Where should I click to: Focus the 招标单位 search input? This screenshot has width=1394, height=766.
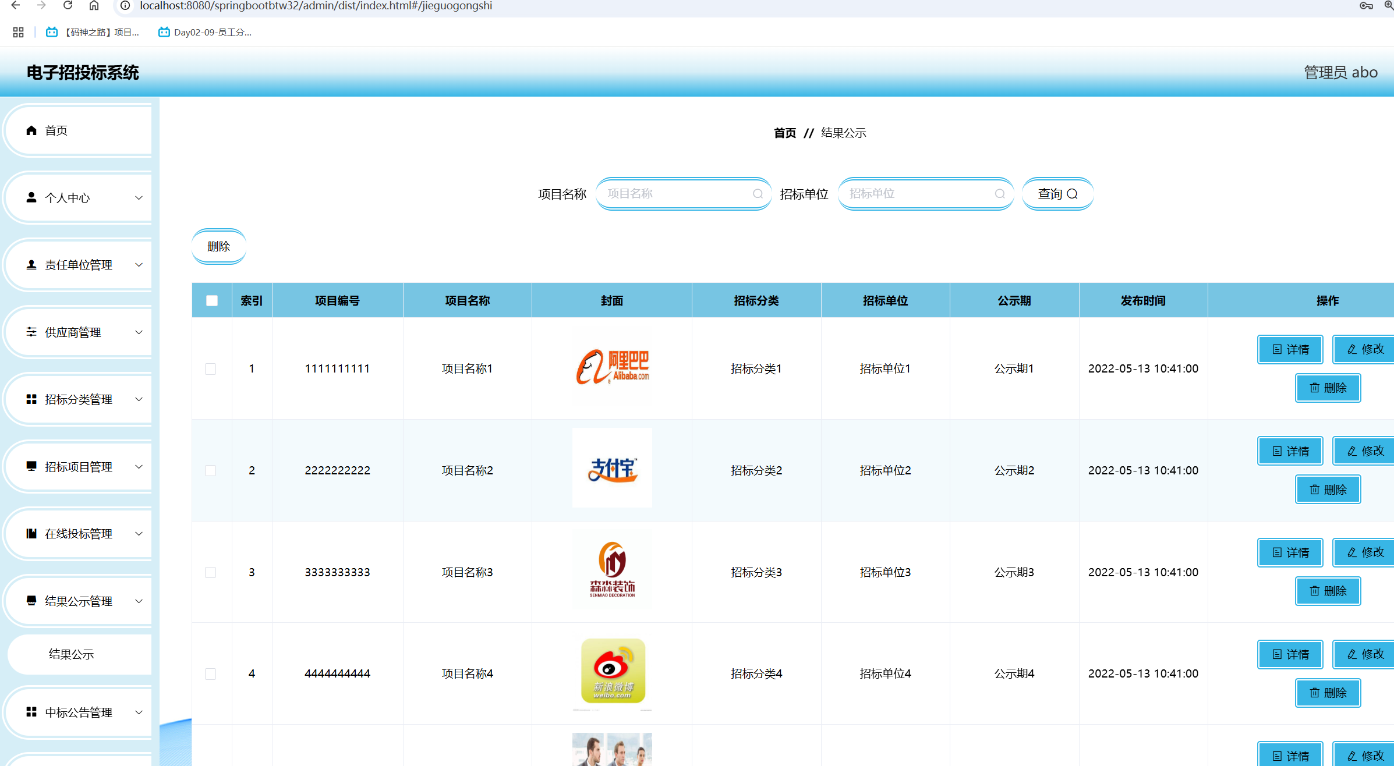pos(926,194)
